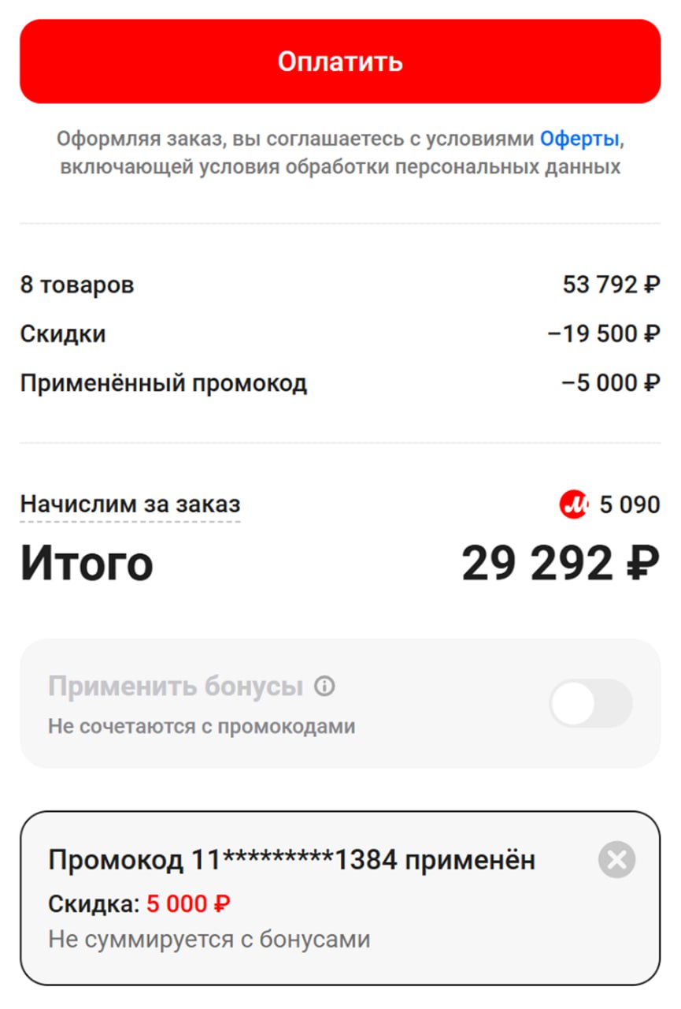Click the Не сочетаются с промокодами note
Screen dimensions: 681x1009
tap(202, 726)
